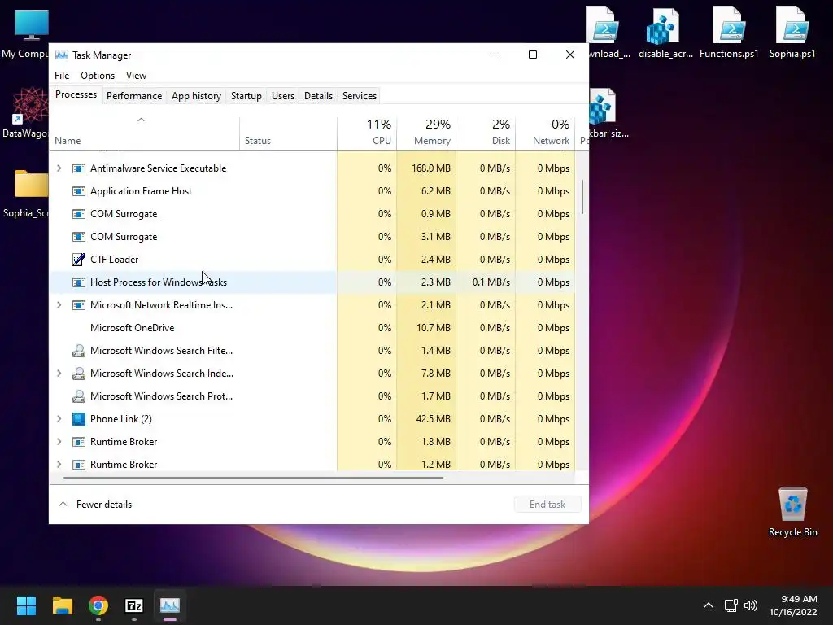
Task: Expand Microsoft Network Realtime Inspection process
Action: pyautogui.click(x=59, y=305)
